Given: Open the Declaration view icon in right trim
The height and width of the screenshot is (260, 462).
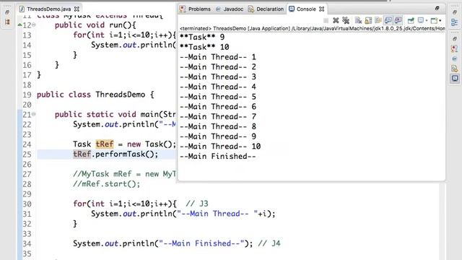Looking at the screenshot, I should click(x=455, y=69).
